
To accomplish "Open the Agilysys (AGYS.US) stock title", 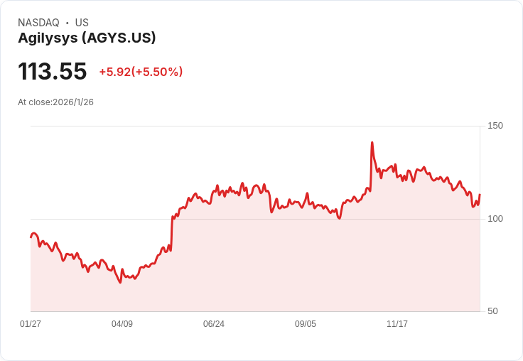I will tap(87, 38).
